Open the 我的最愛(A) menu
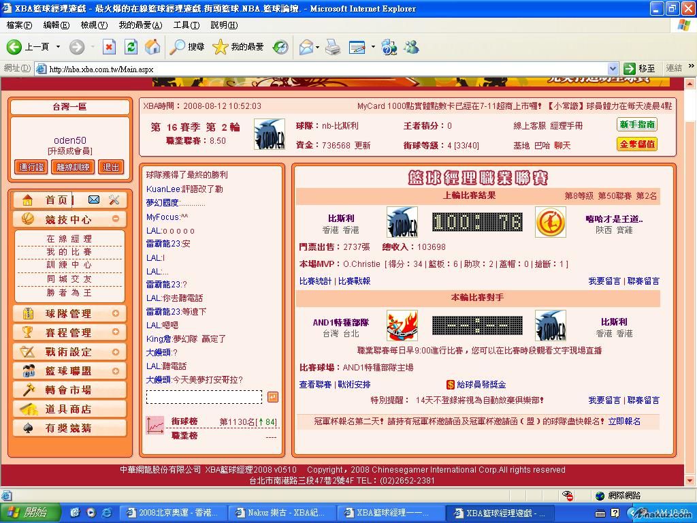Viewport: 697px width, 523px height. click(x=140, y=25)
